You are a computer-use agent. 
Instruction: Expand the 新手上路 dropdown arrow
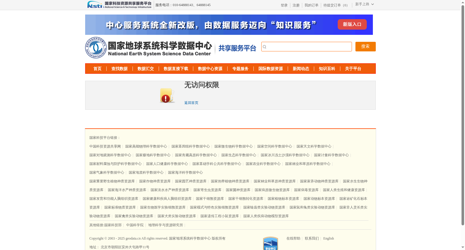373,4
